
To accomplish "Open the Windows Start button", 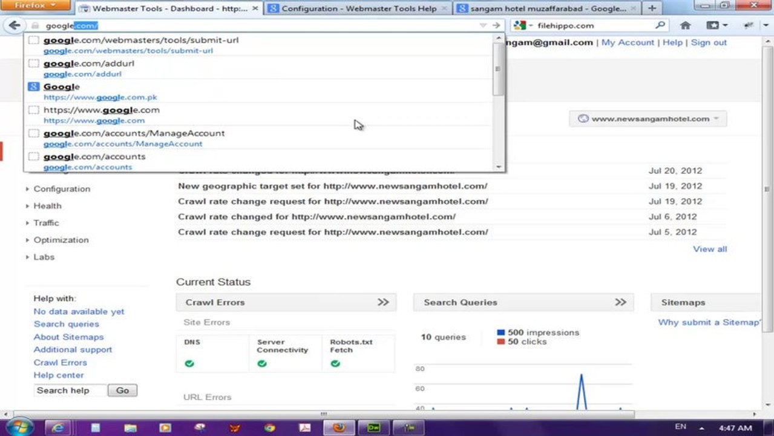I will coord(19,427).
